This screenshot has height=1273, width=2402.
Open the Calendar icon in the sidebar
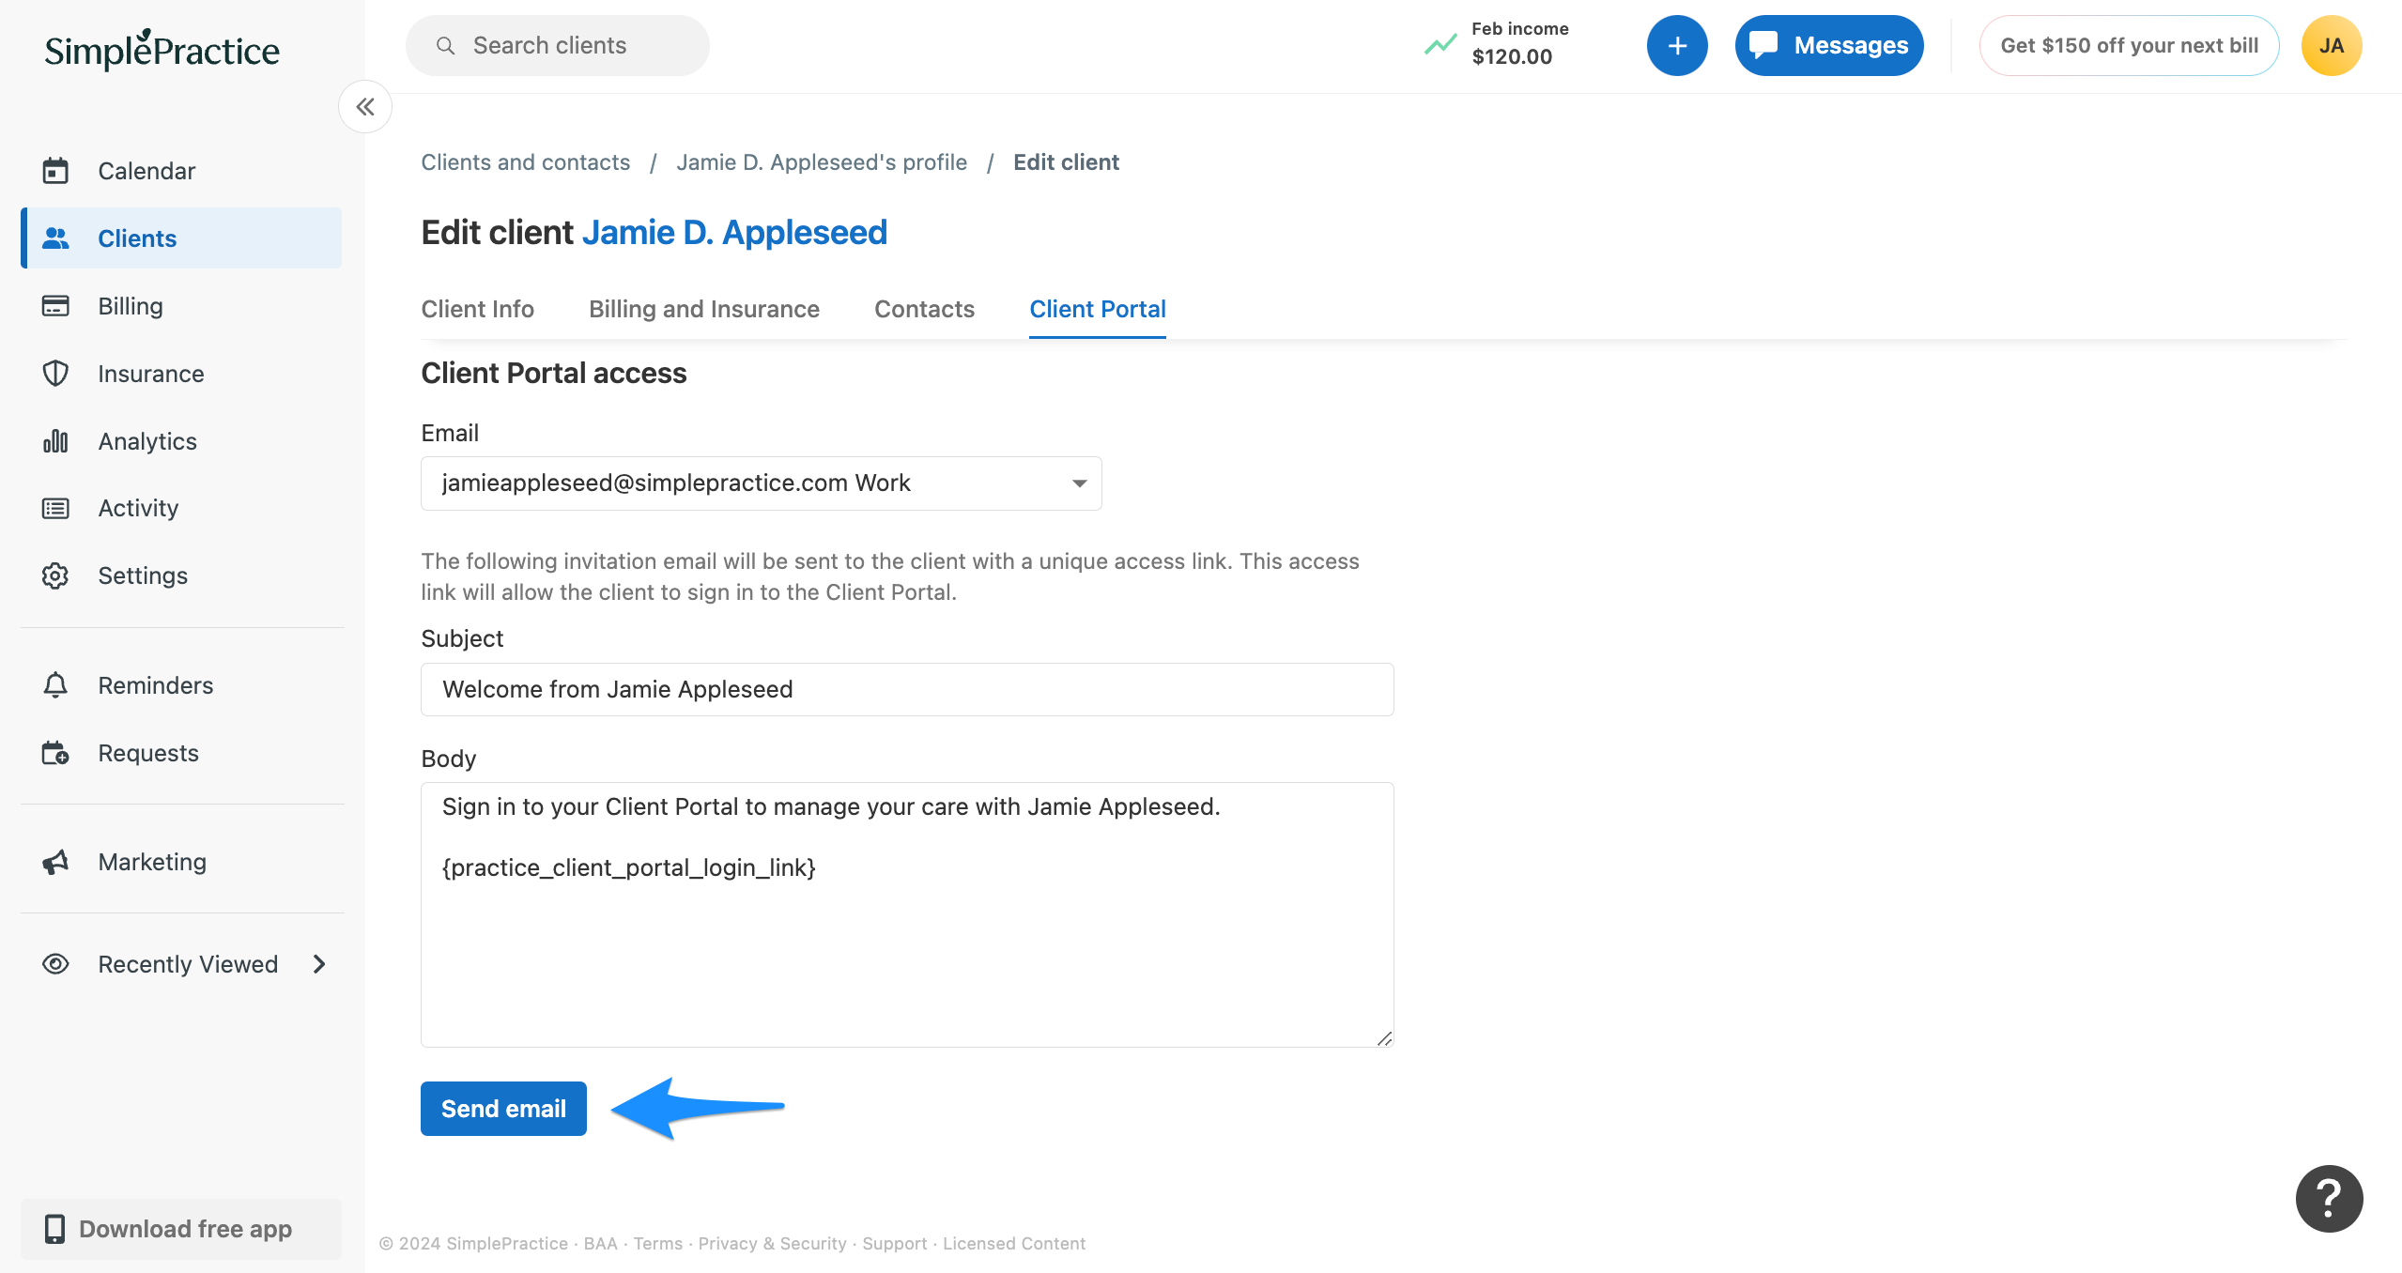click(55, 171)
